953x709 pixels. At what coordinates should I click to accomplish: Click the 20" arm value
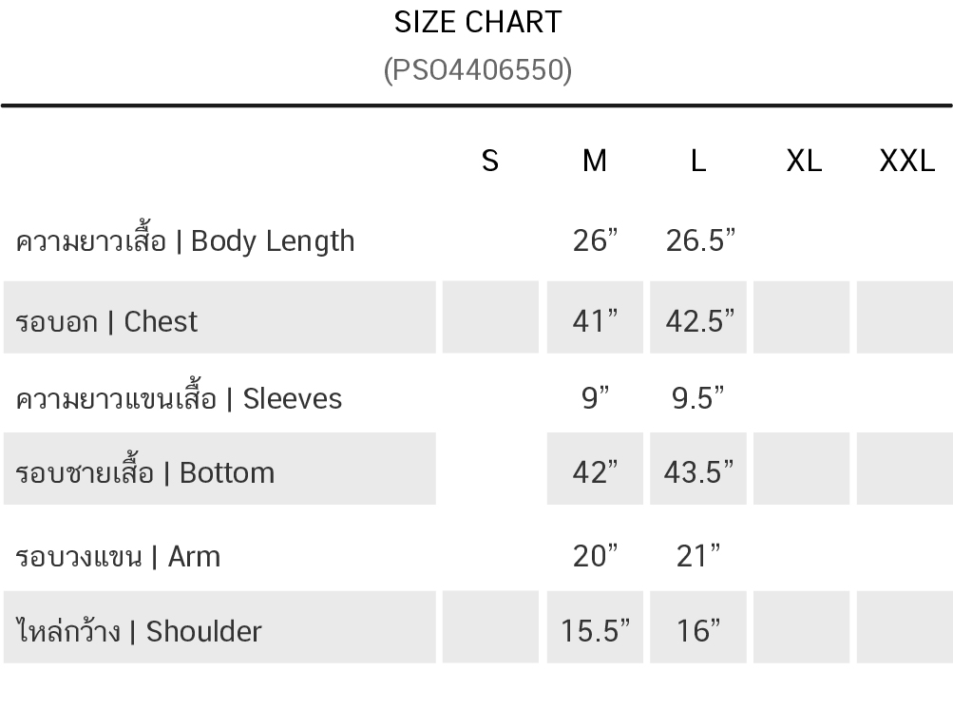[595, 555]
